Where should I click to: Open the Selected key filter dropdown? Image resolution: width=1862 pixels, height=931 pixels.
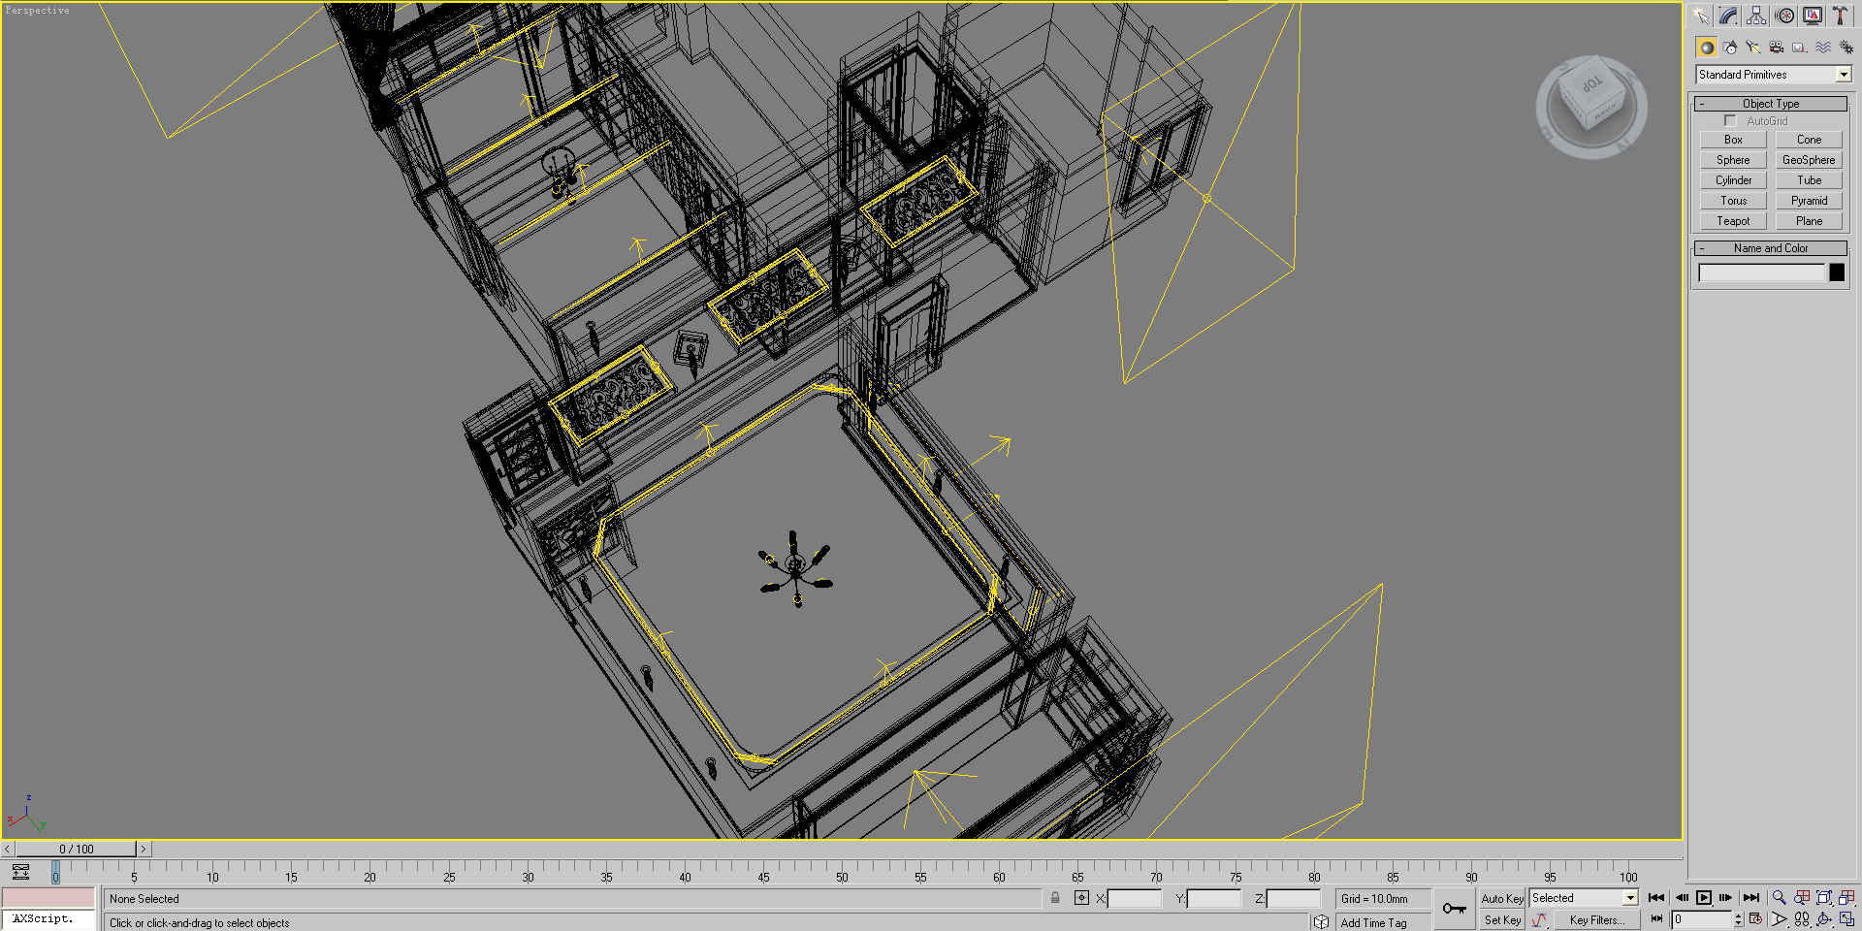(x=1584, y=898)
